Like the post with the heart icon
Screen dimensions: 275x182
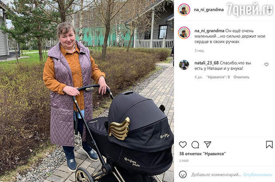coord(183,144)
